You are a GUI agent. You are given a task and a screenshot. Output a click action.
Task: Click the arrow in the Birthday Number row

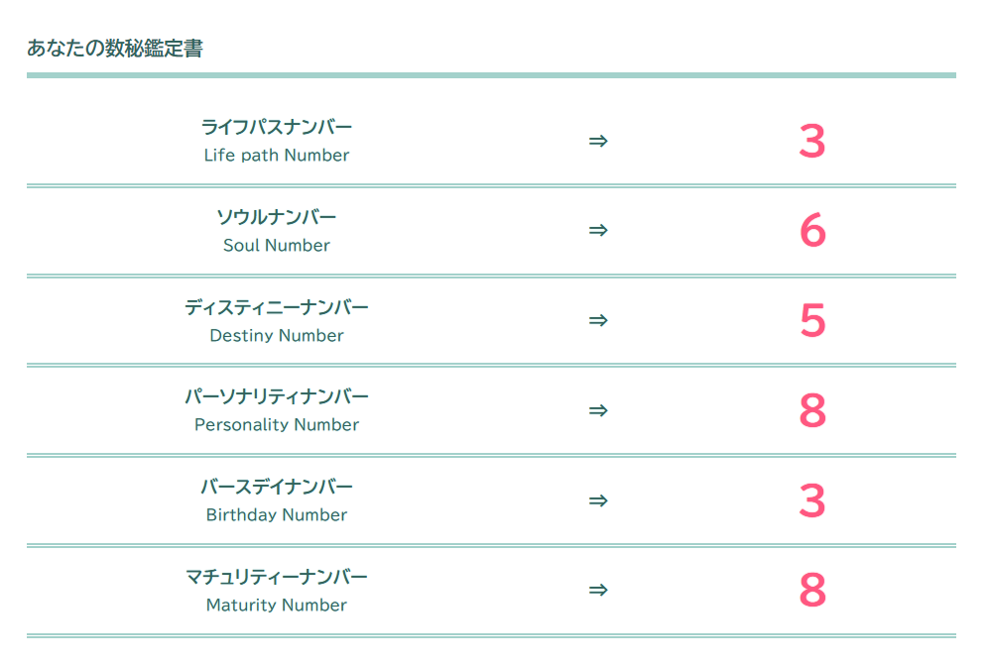(x=598, y=500)
